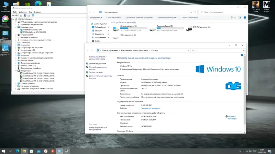The width and height of the screenshot is (275, 154).
Task: Click scan hardware monitor icon in Device Manager toolbar
Action: [x=33, y=15]
